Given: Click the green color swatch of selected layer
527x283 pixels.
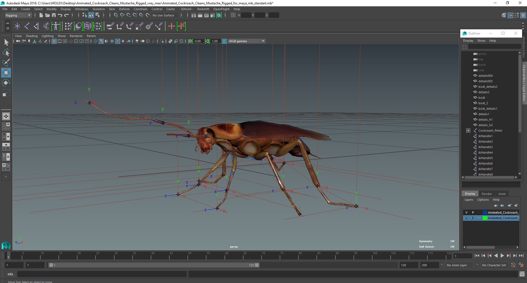Looking at the screenshot, I should click(485, 218).
